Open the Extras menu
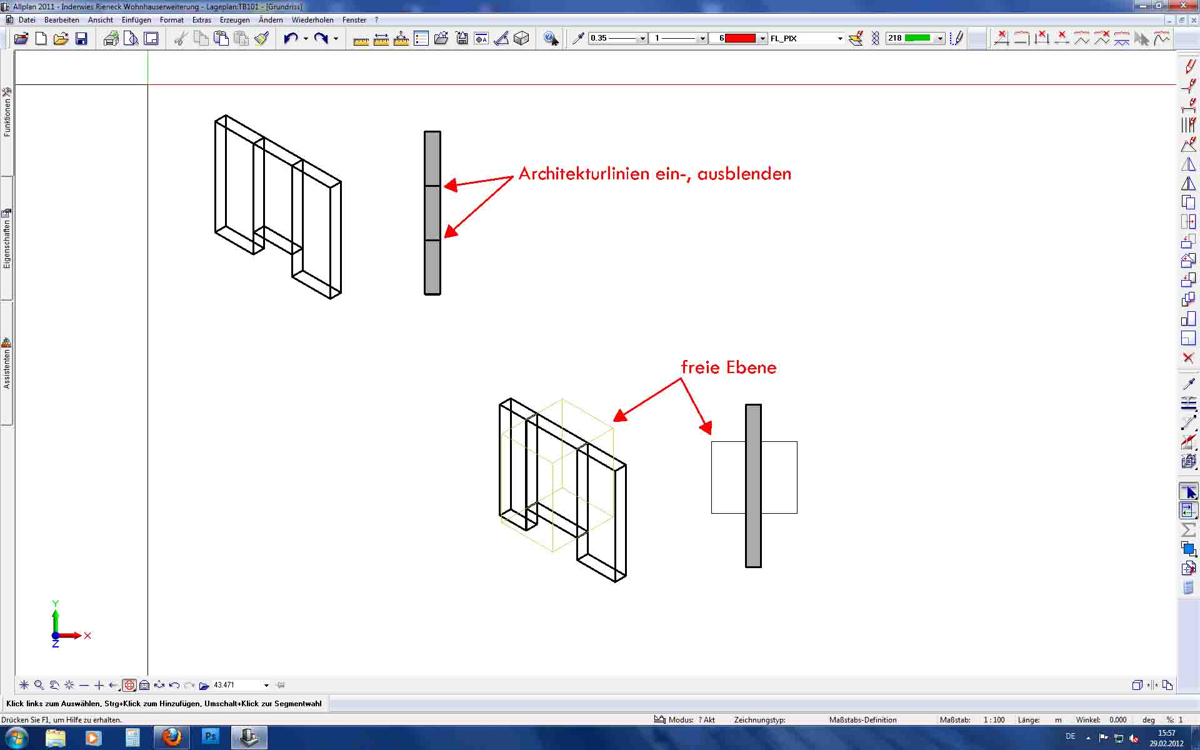 pyautogui.click(x=202, y=20)
